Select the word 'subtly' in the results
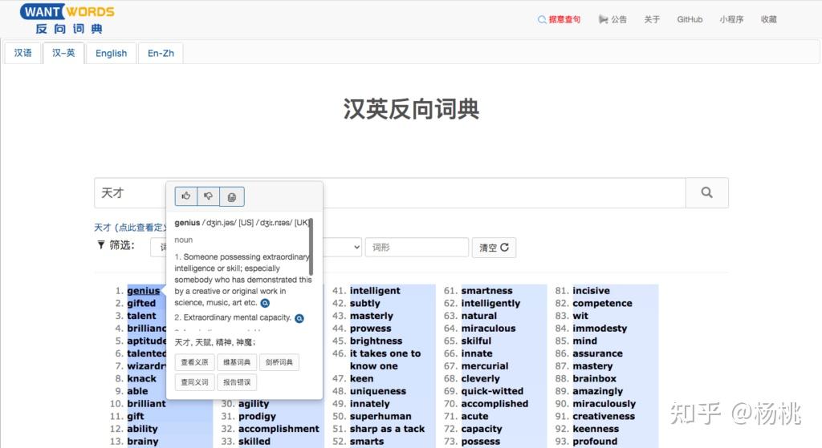This screenshot has height=448, width=822. tap(365, 303)
